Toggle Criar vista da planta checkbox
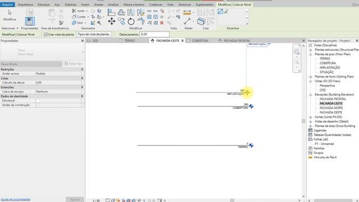The height and width of the screenshot is (202, 359). pos(46,34)
